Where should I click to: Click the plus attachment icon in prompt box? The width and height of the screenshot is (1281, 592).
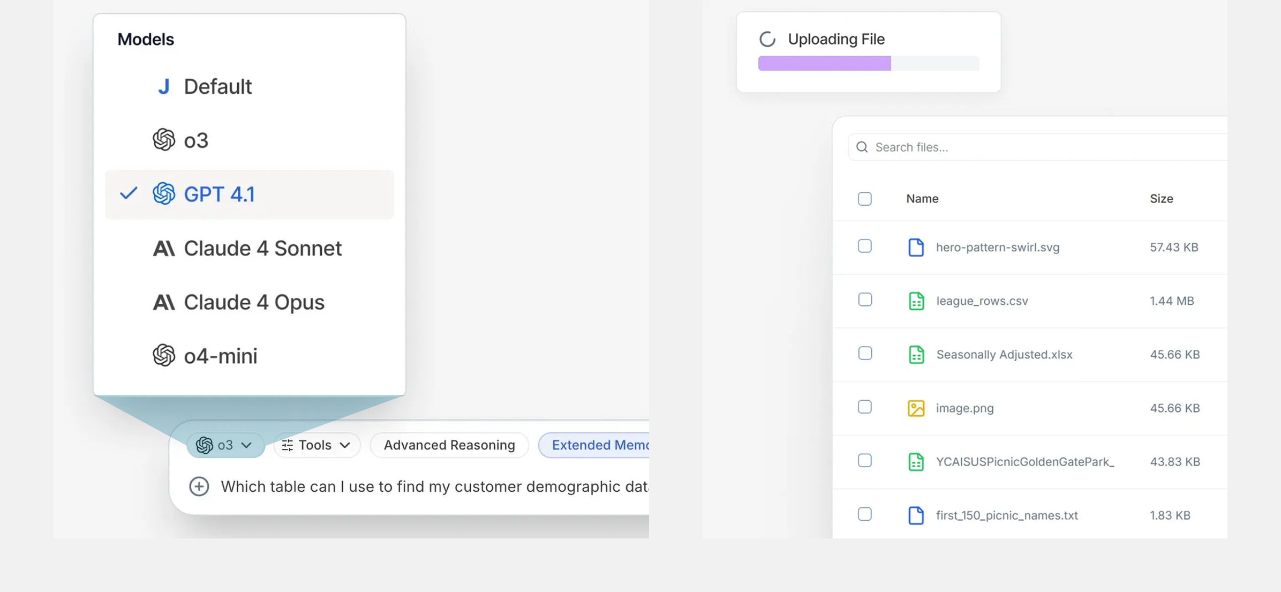click(x=199, y=486)
